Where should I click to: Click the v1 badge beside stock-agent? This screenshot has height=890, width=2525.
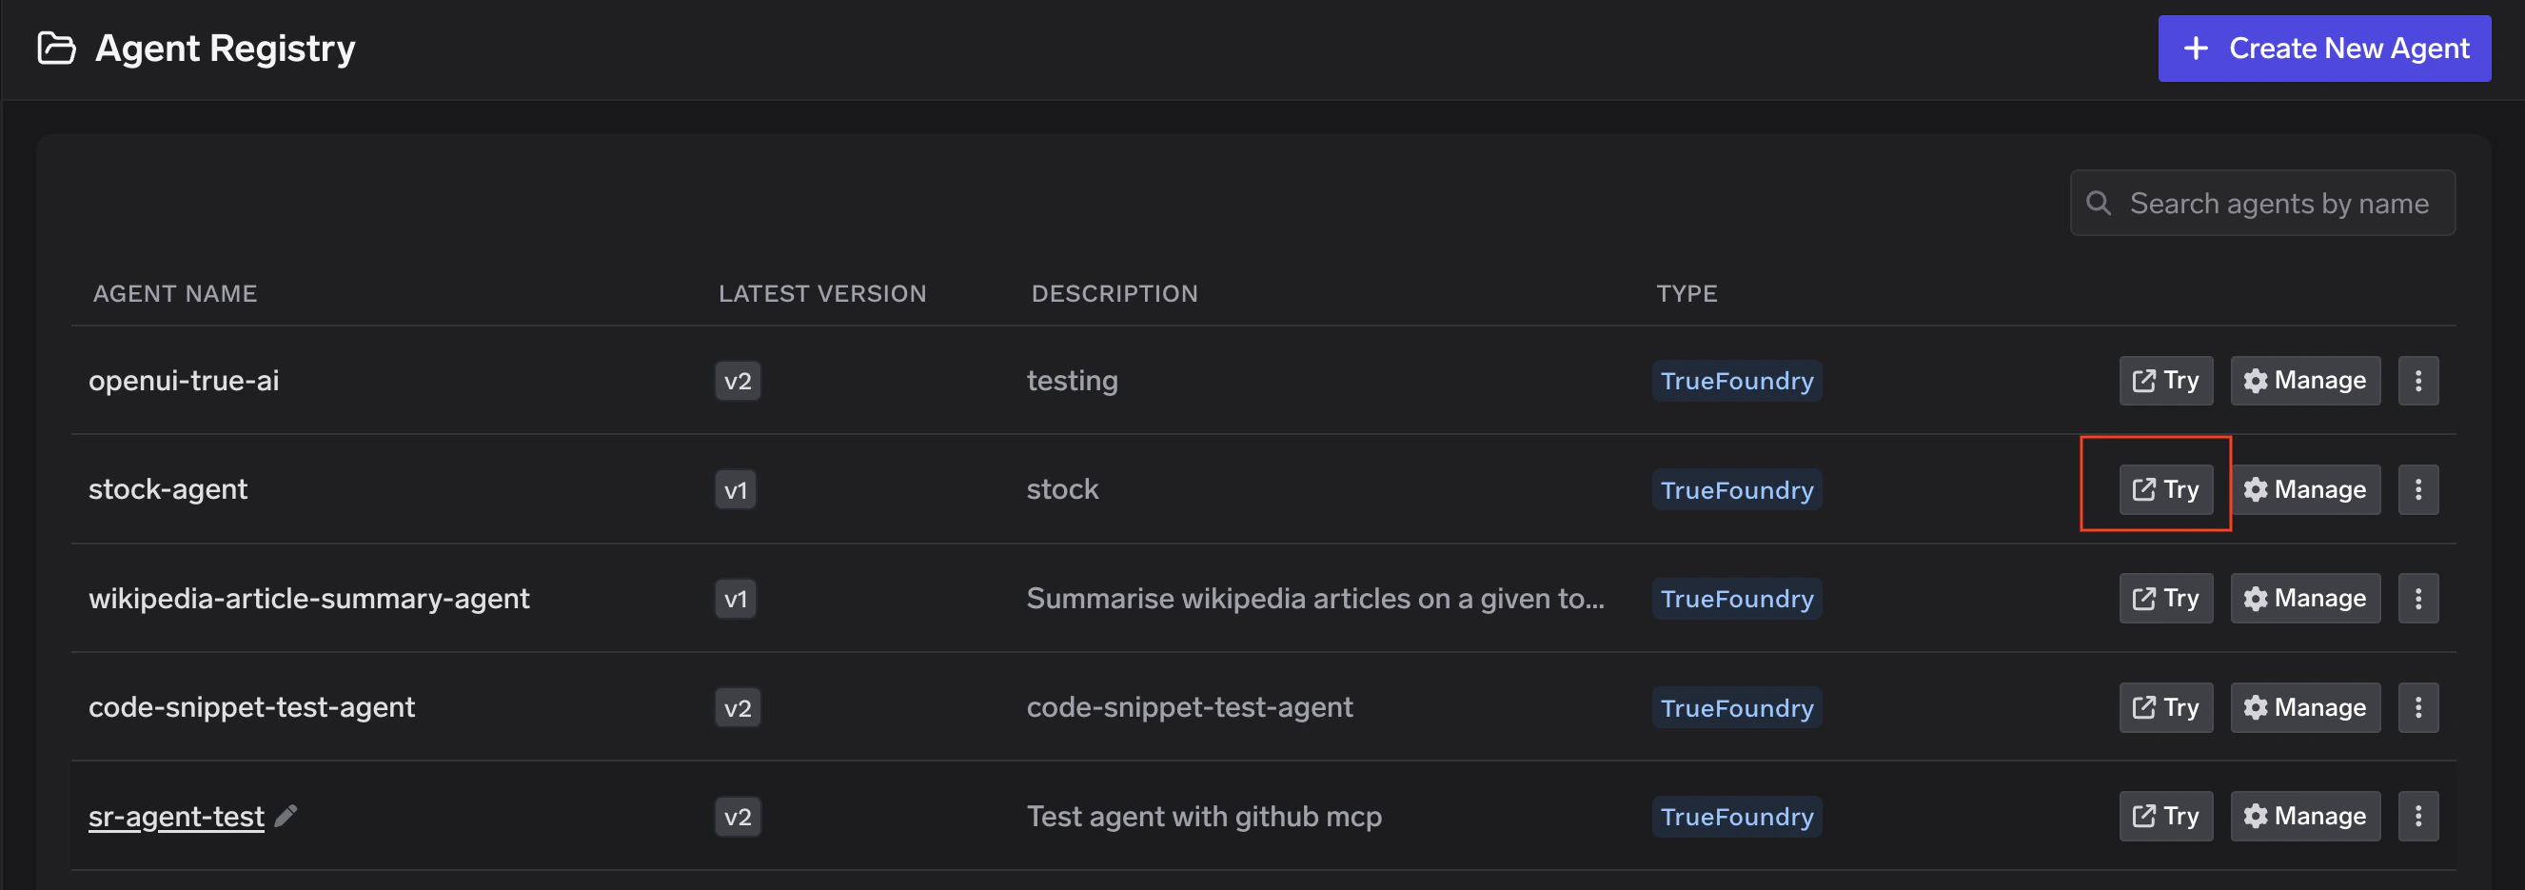735,489
